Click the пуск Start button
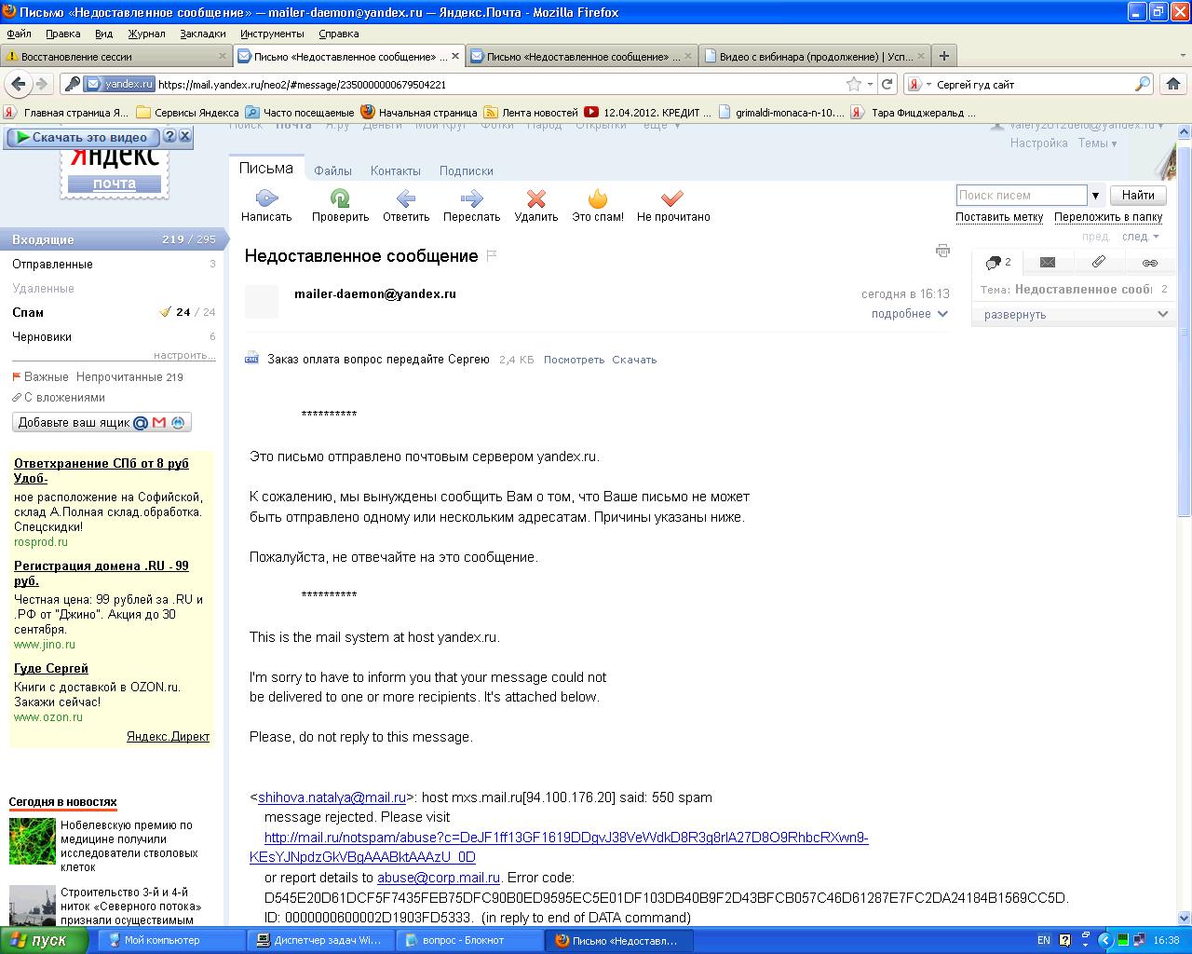Screen dimensions: 1192x954 (x=44, y=940)
